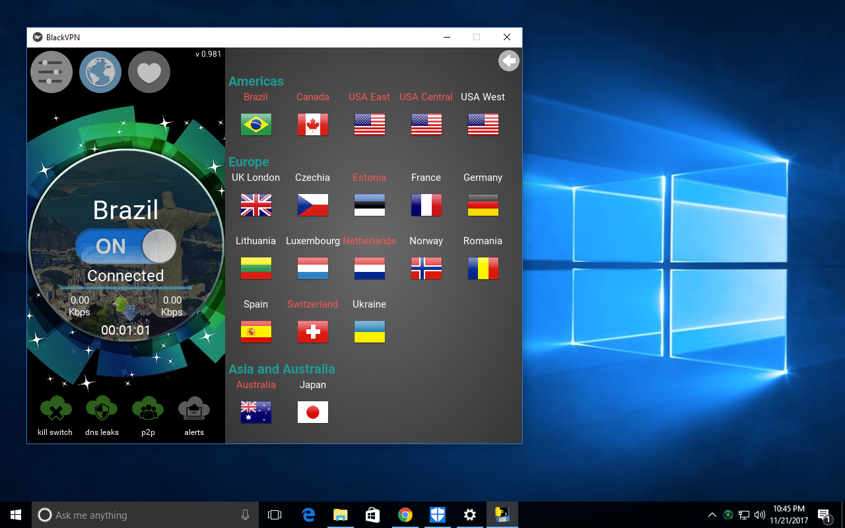Click the Canada country label
This screenshot has width=845, height=528.
point(313,97)
